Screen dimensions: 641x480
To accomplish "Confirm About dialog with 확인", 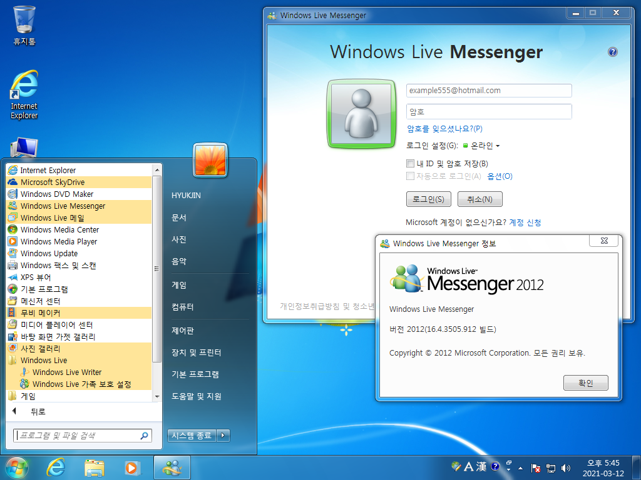I will pos(585,383).
